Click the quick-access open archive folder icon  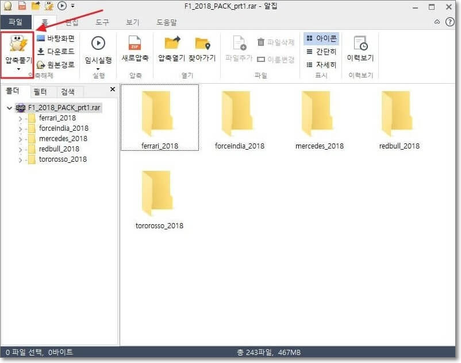(36, 6)
